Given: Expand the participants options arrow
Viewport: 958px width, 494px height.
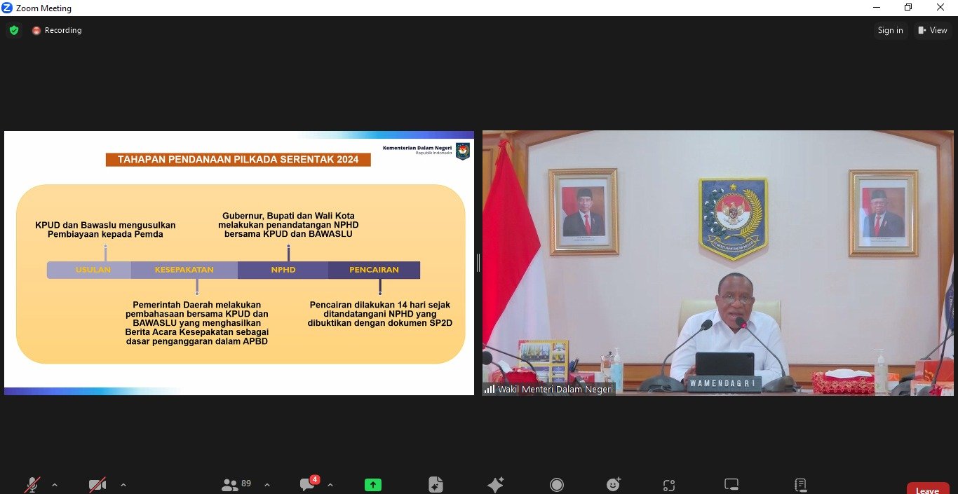Looking at the screenshot, I should tap(267, 484).
